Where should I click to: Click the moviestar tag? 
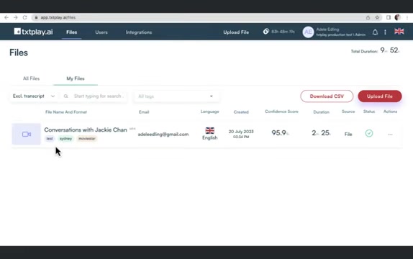[87, 139]
